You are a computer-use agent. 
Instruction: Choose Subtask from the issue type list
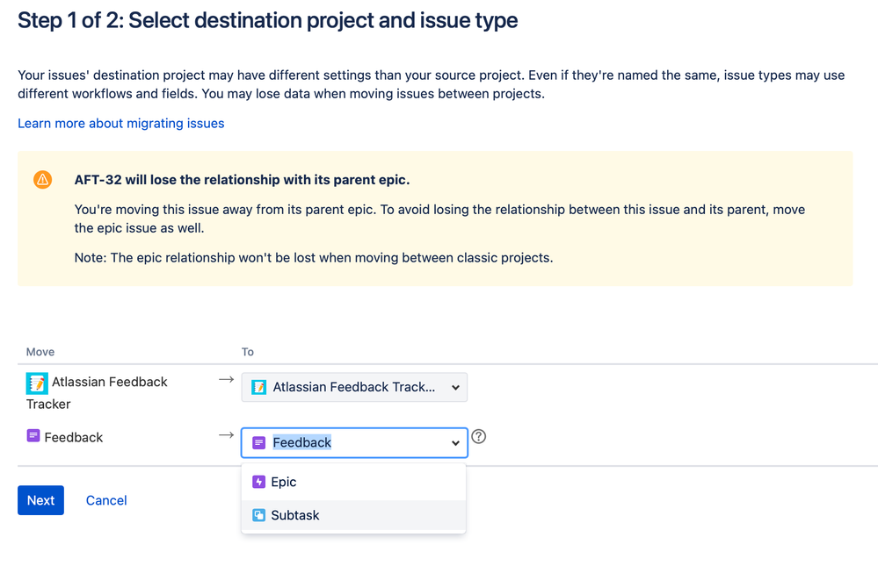tap(295, 515)
